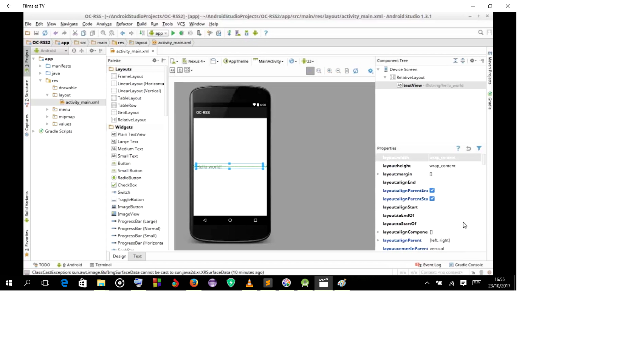Select textView in the Component Tree
629x354 pixels.
tap(412, 85)
